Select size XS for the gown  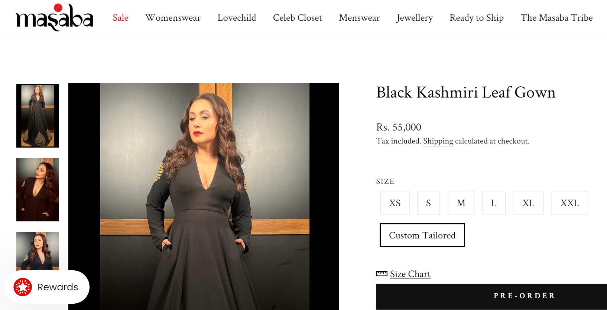click(x=395, y=203)
